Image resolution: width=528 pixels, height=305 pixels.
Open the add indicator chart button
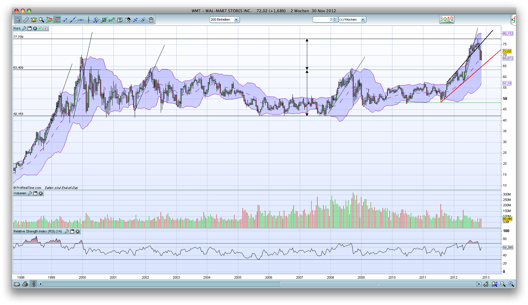(x=446, y=19)
